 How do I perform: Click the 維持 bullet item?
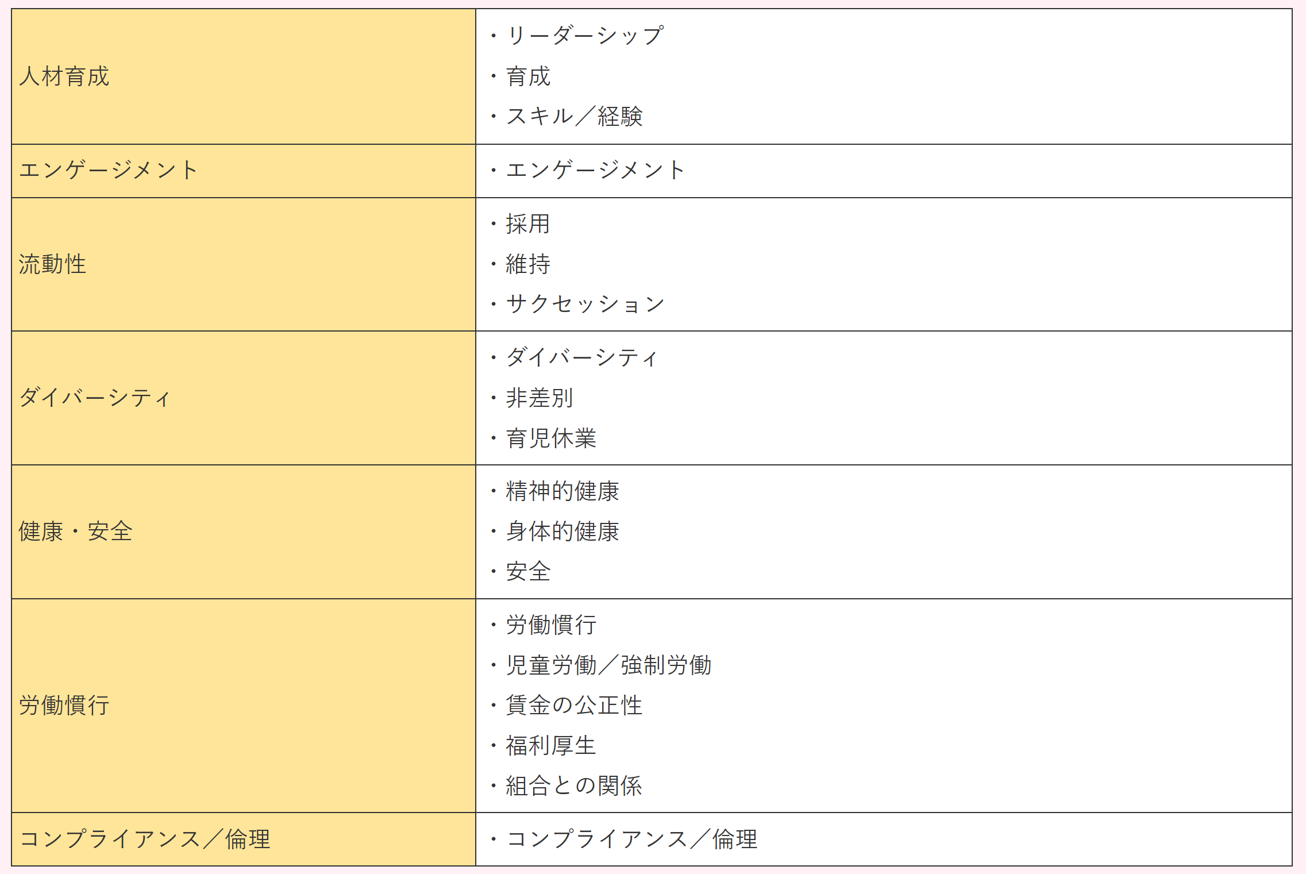[x=527, y=264]
